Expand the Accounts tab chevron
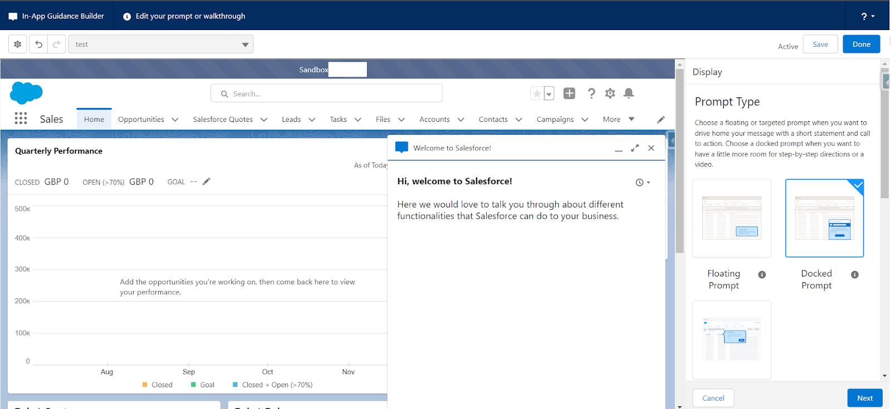891x409 pixels. (x=461, y=120)
